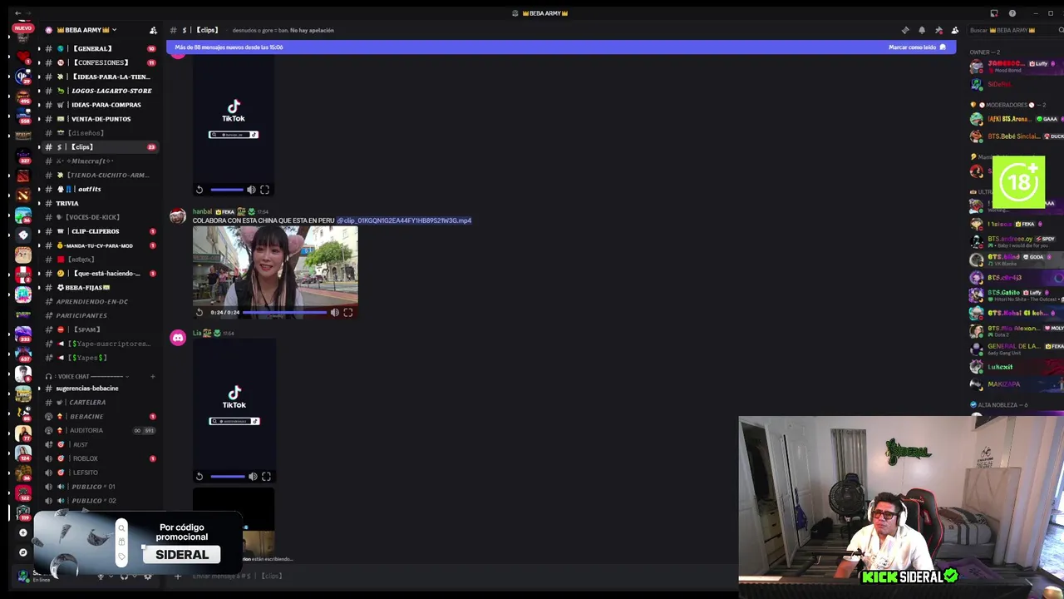Collapse the VOICE CHAT category
Image resolution: width=1064 pixels, height=599 pixels.
[90, 377]
